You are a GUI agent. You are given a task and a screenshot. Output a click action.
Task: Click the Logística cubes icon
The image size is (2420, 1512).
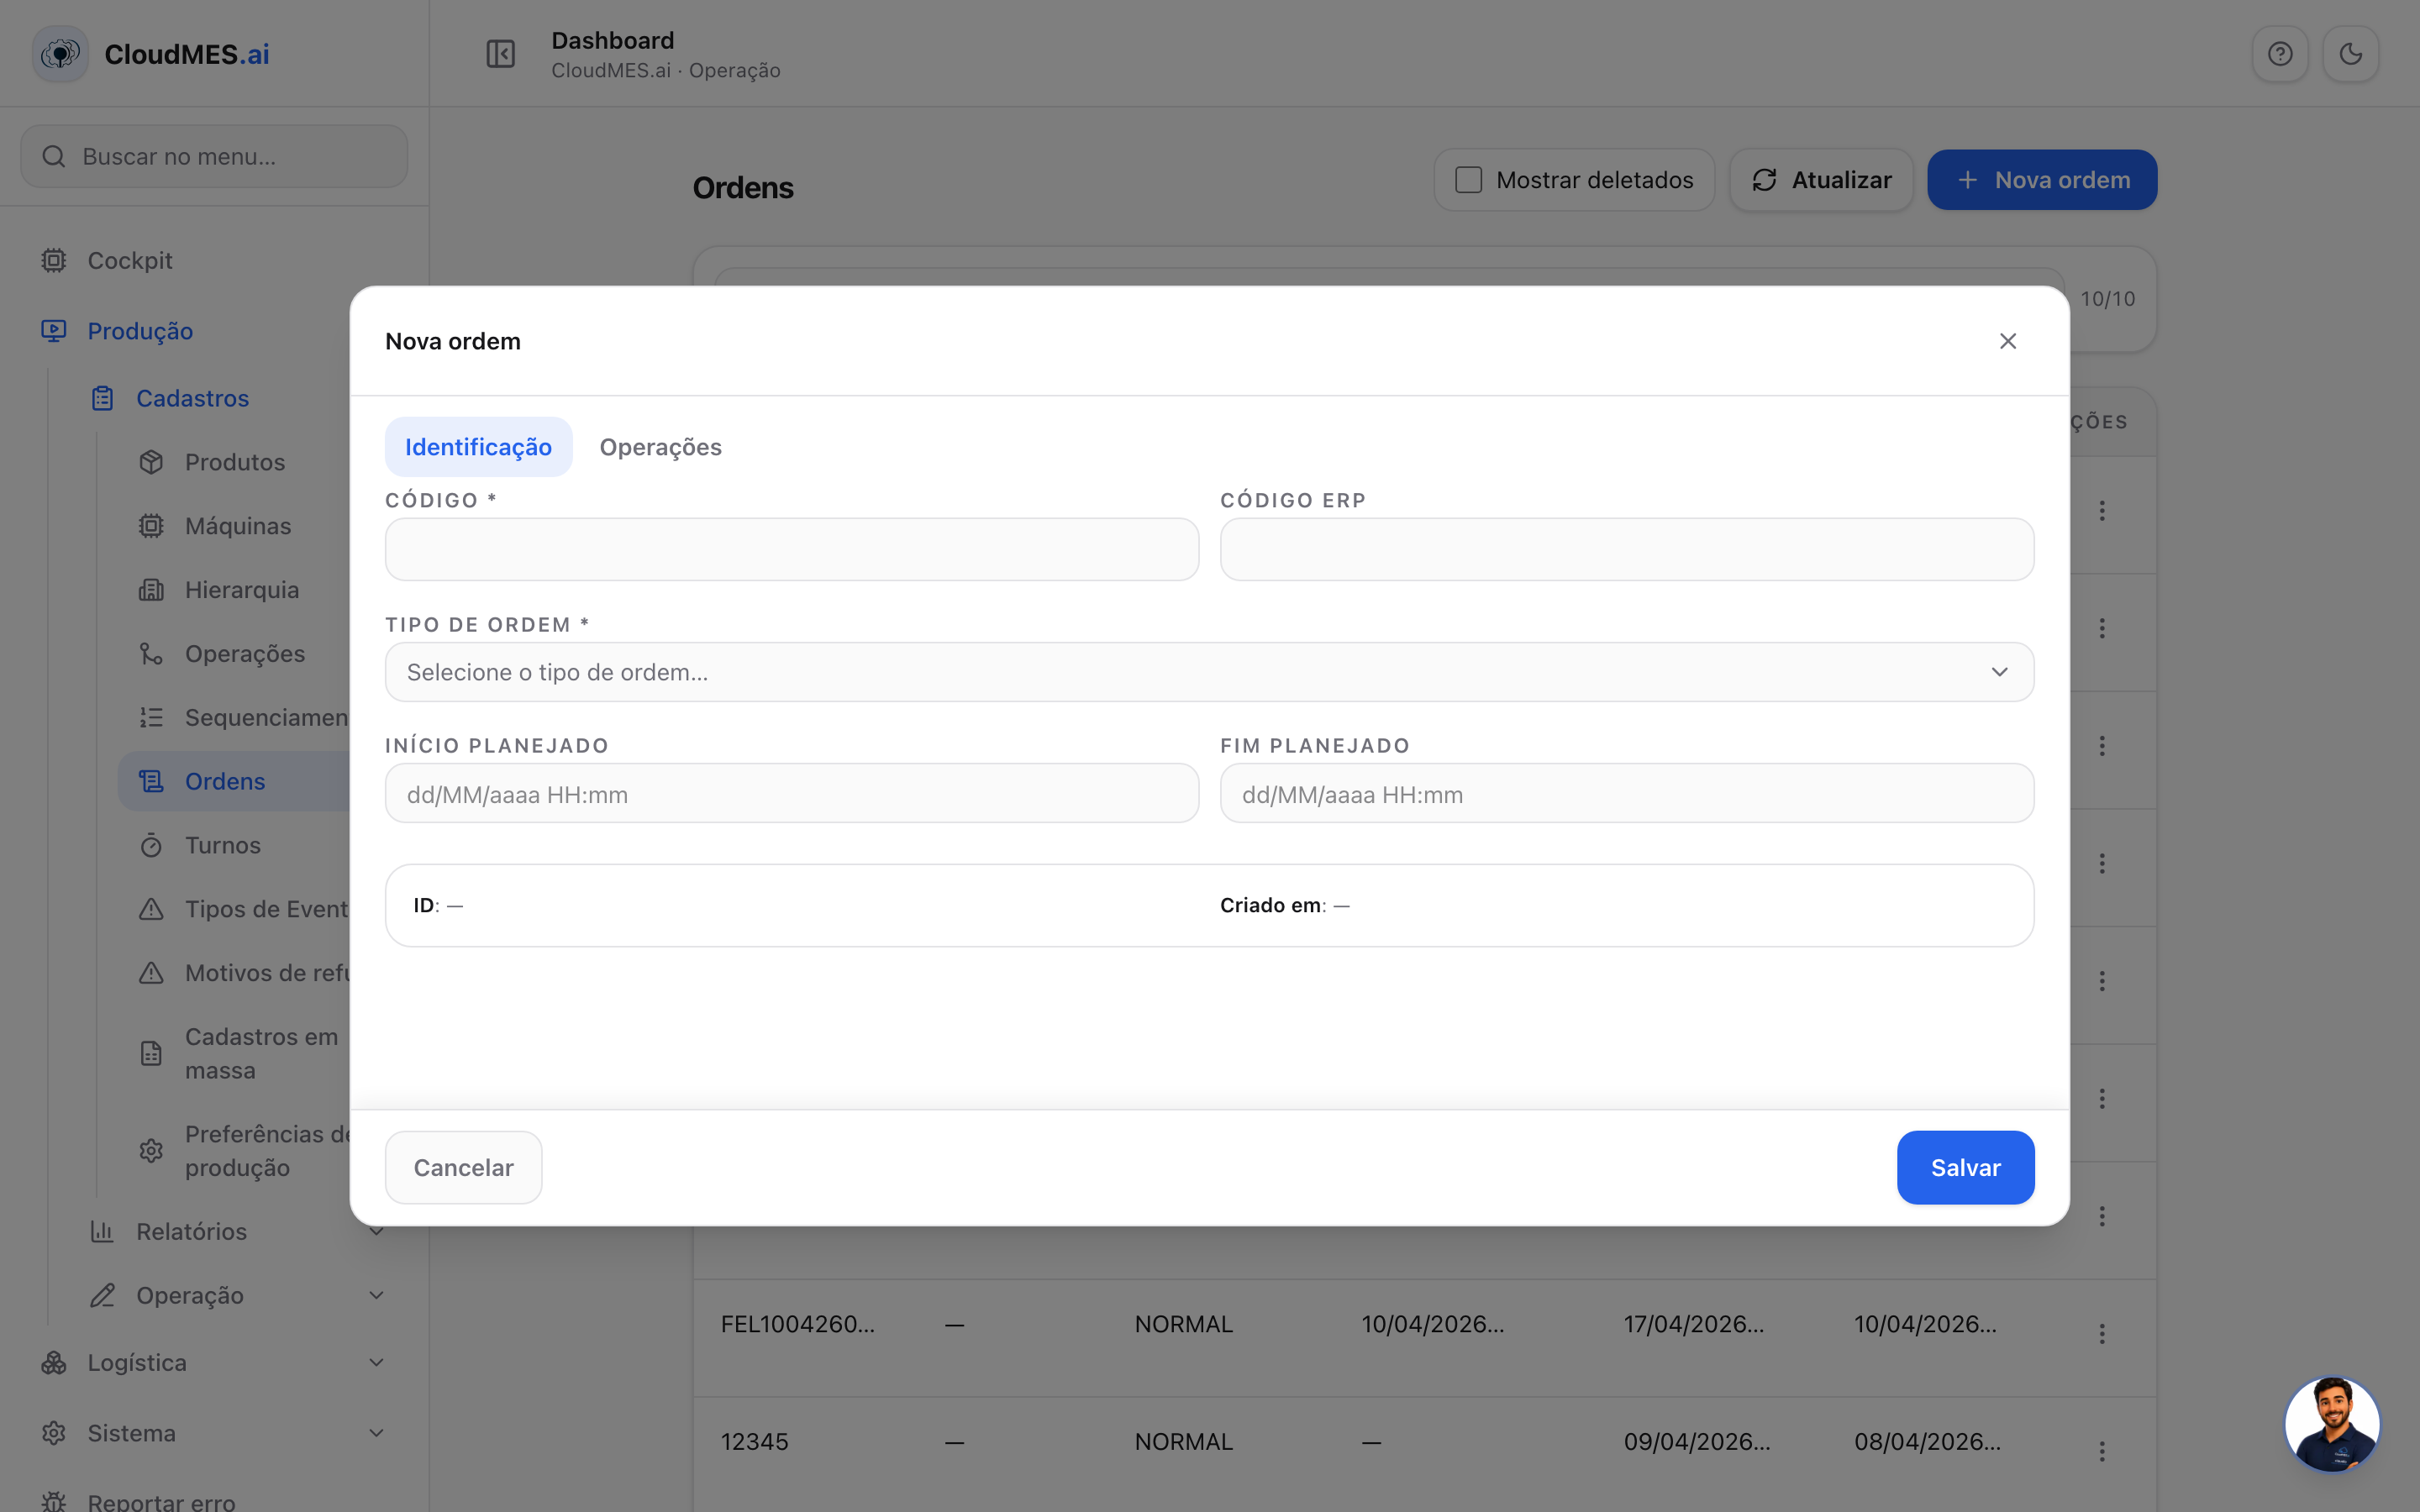54,1363
